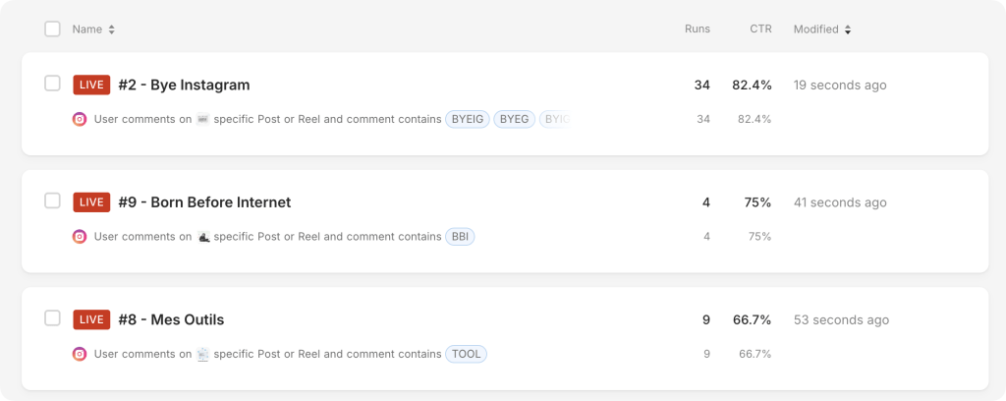Check the #9 - Born Before Internet checkbox
This screenshot has width=1006, height=401.
click(x=53, y=200)
